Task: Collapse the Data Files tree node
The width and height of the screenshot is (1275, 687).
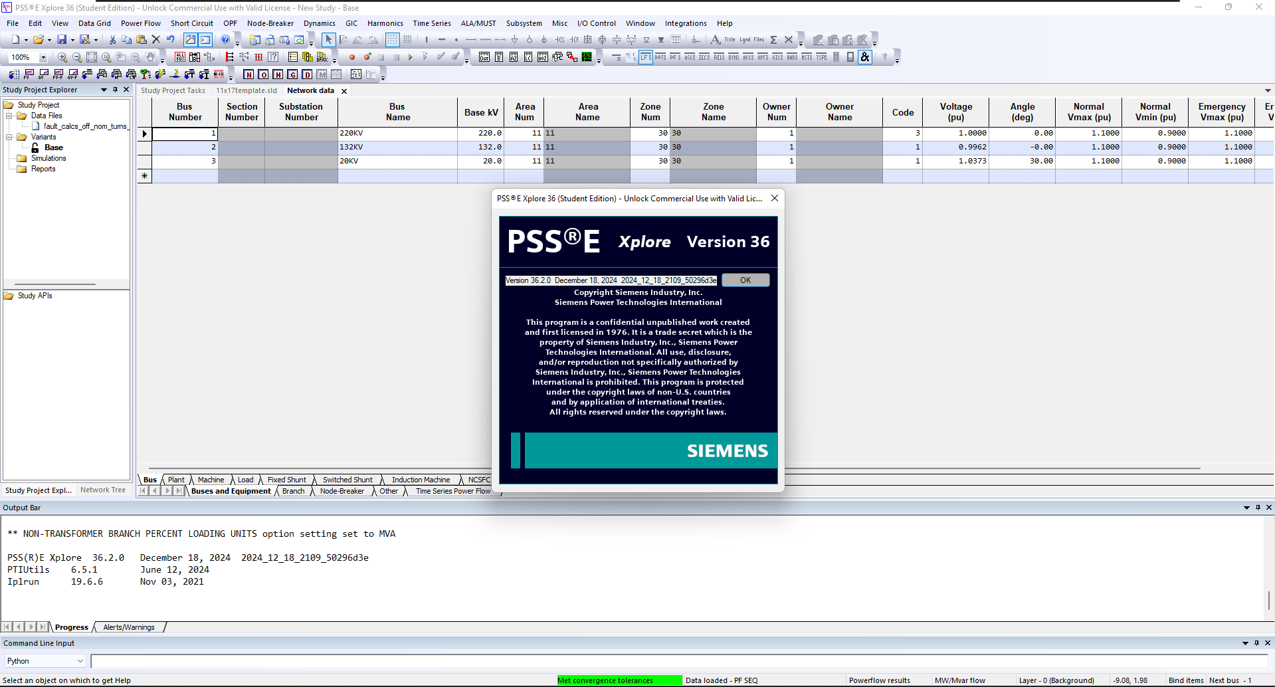Action: pyautogui.click(x=9, y=116)
